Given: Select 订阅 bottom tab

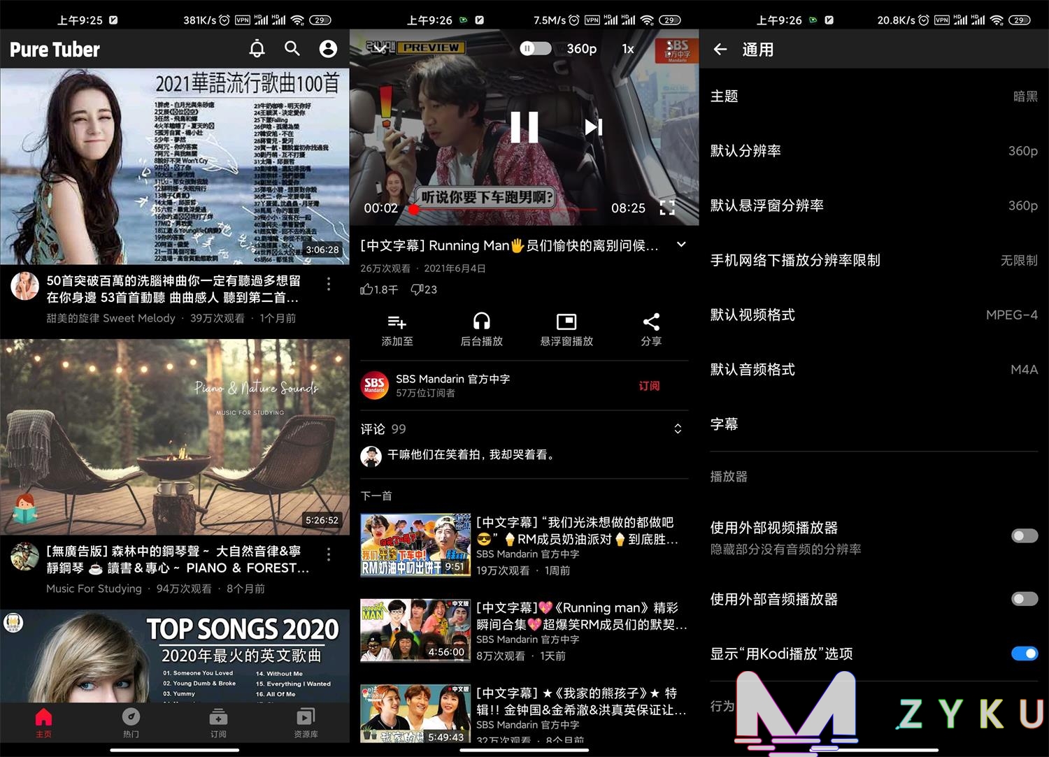Looking at the screenshot, I should point(218,723).
